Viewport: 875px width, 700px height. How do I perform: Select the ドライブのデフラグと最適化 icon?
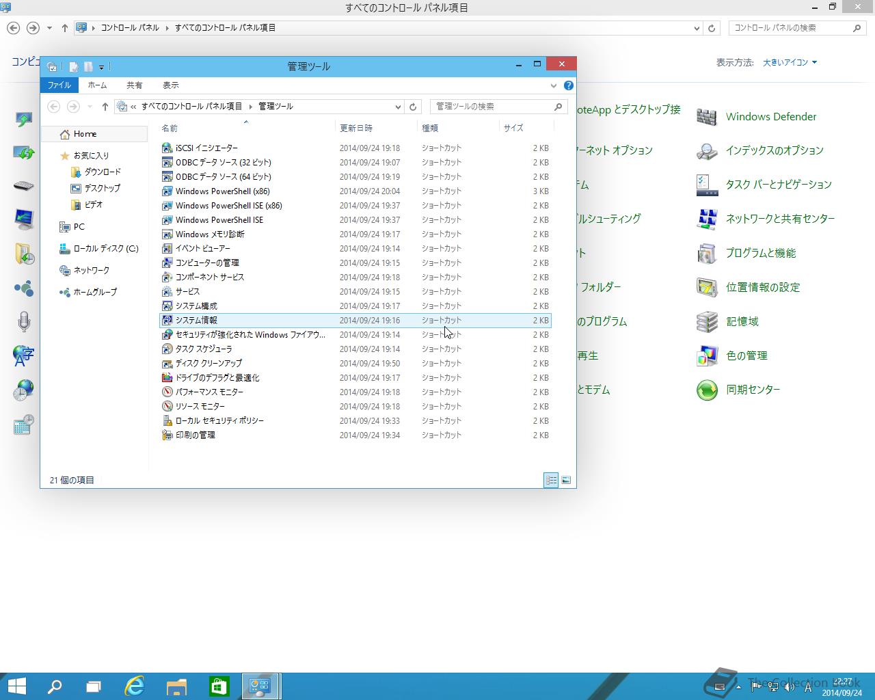(x=167, y=377)
